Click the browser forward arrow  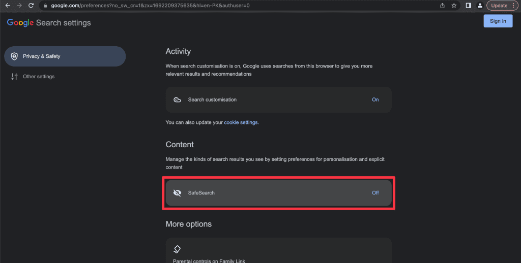(19, 5)
